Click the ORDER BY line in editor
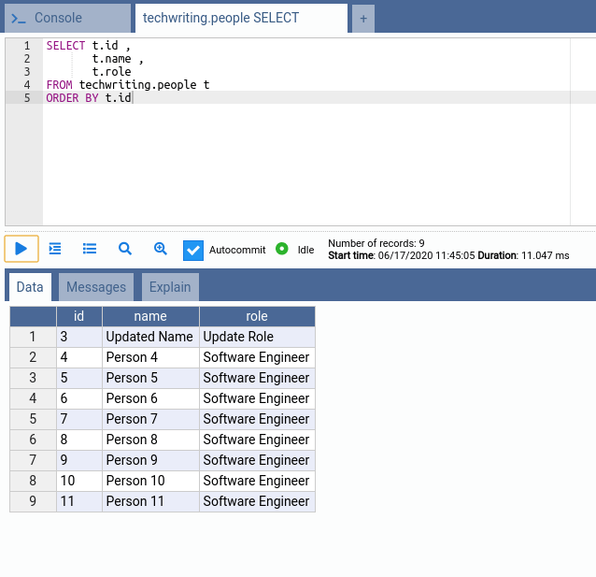 89,97
